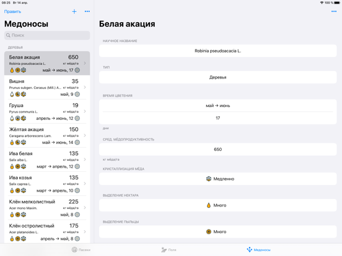Click the Править edit button
The height and width of the screenshot is (256, 342).
(12, 12)
